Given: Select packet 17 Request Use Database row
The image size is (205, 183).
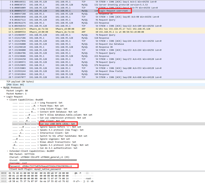Looking at the screenshot, I should [103, 44].
